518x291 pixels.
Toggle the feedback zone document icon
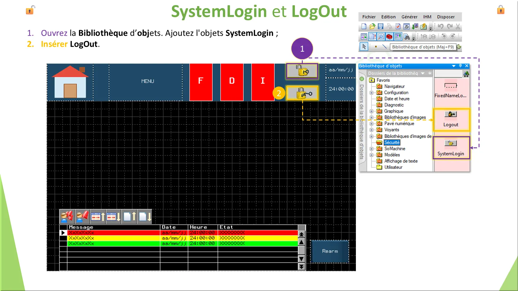(x=372, y=37)
